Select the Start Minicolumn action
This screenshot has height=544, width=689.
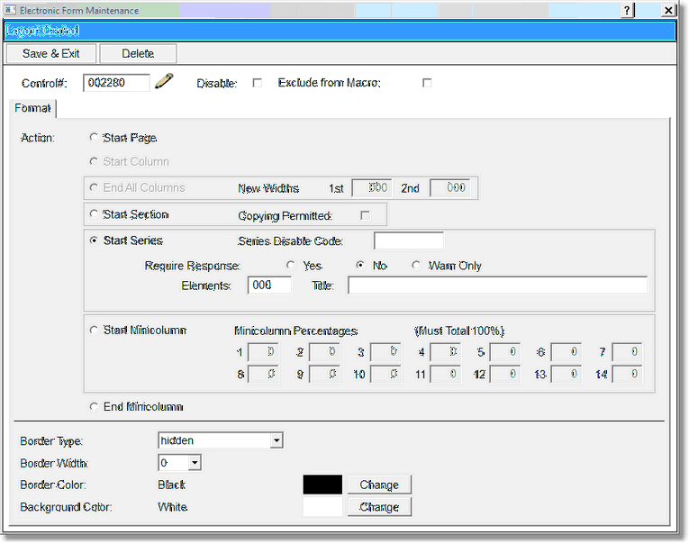(94, 330)
